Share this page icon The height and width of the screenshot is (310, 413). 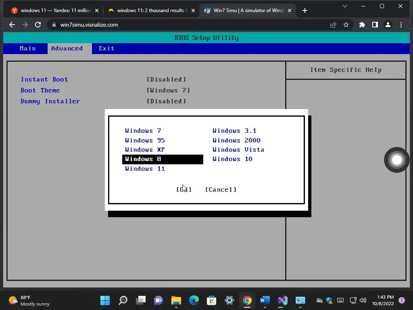333,25
